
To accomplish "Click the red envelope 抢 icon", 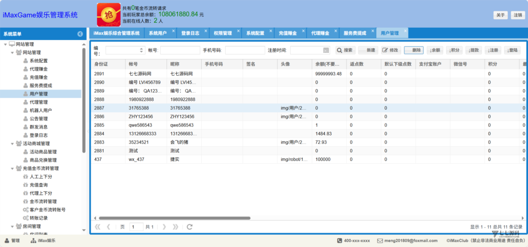I will coord(108,15).
